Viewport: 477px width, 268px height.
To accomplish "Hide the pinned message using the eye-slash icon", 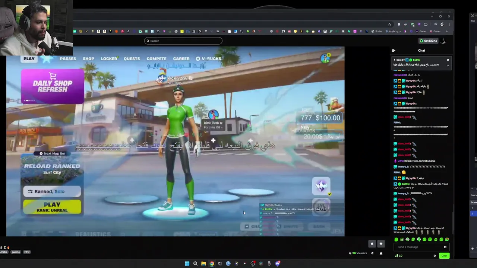I will click(448, 60).
